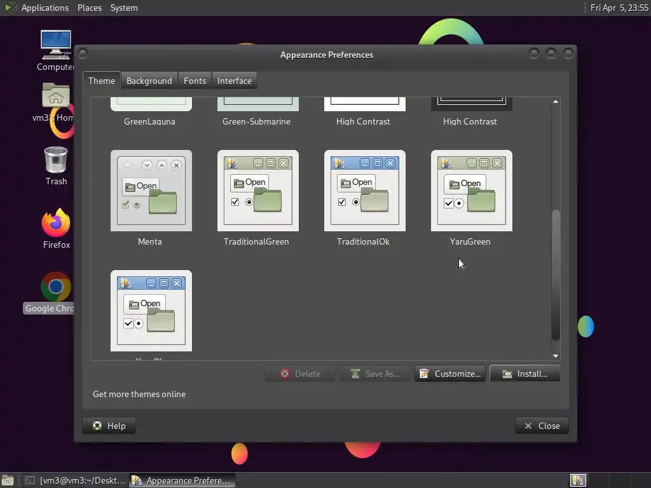Select the YaruGreen theme thumbnail
The image size is (651, 488).
tap(472, 191)
